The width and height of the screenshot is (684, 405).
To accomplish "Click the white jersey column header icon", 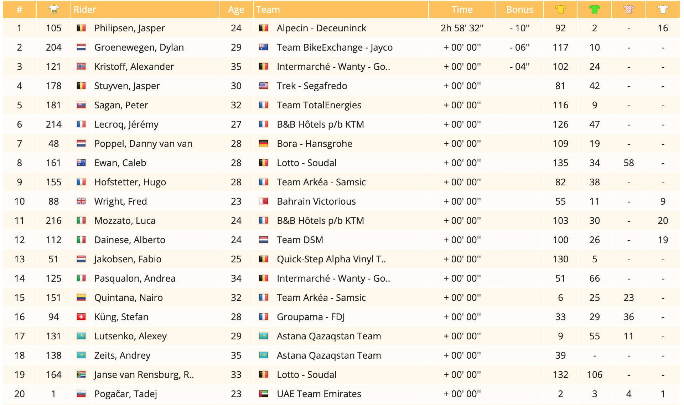I will [x=663, y=10].
